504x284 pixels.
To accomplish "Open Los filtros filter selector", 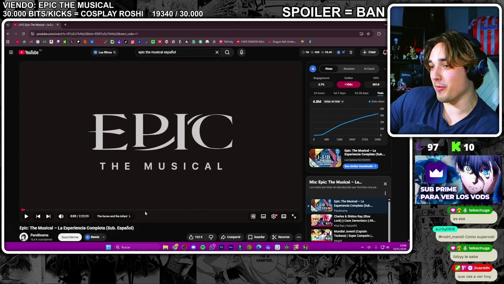I will (x=105, y=52).
